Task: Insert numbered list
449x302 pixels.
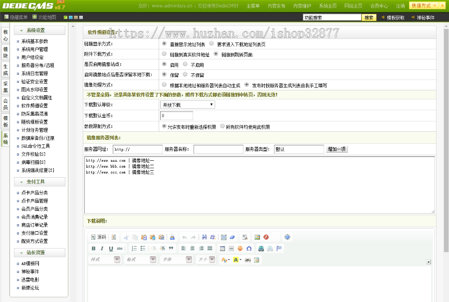Action: pos(134,249)
